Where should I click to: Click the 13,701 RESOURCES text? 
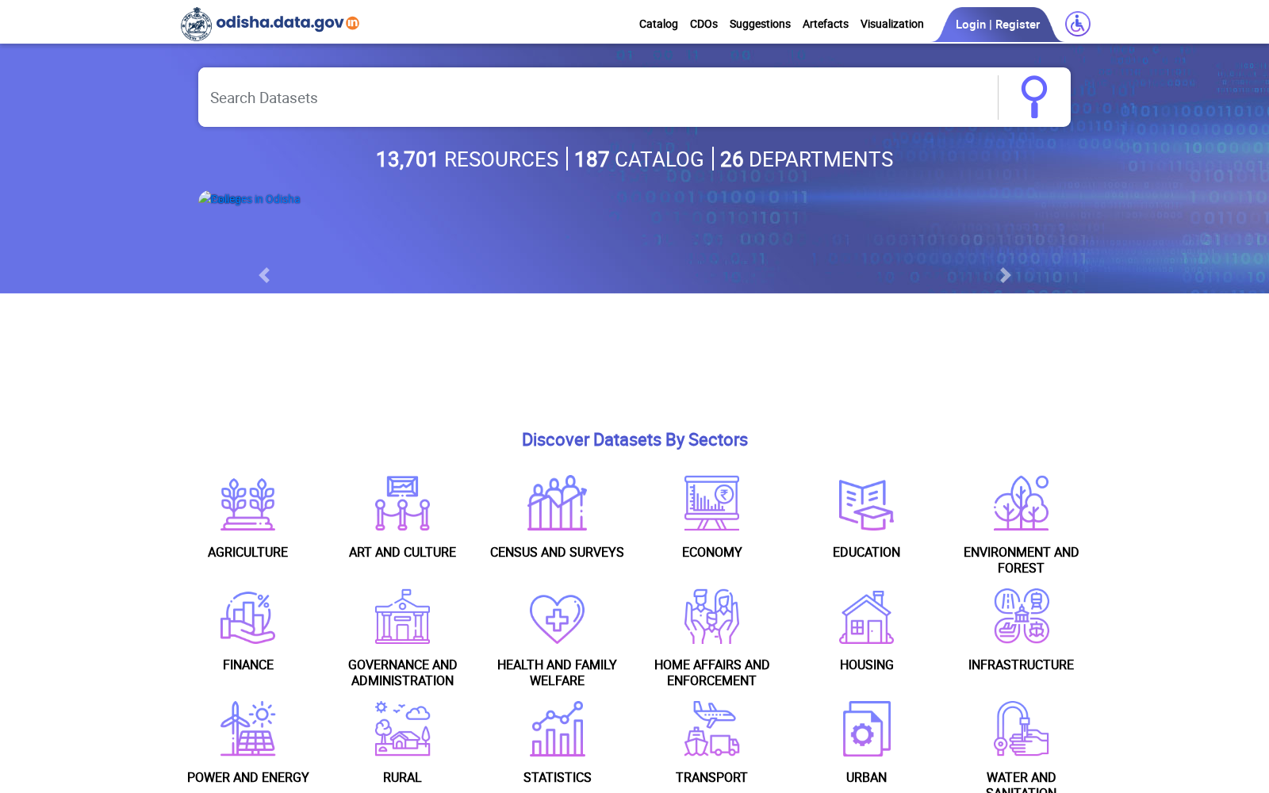pos(467,159)
